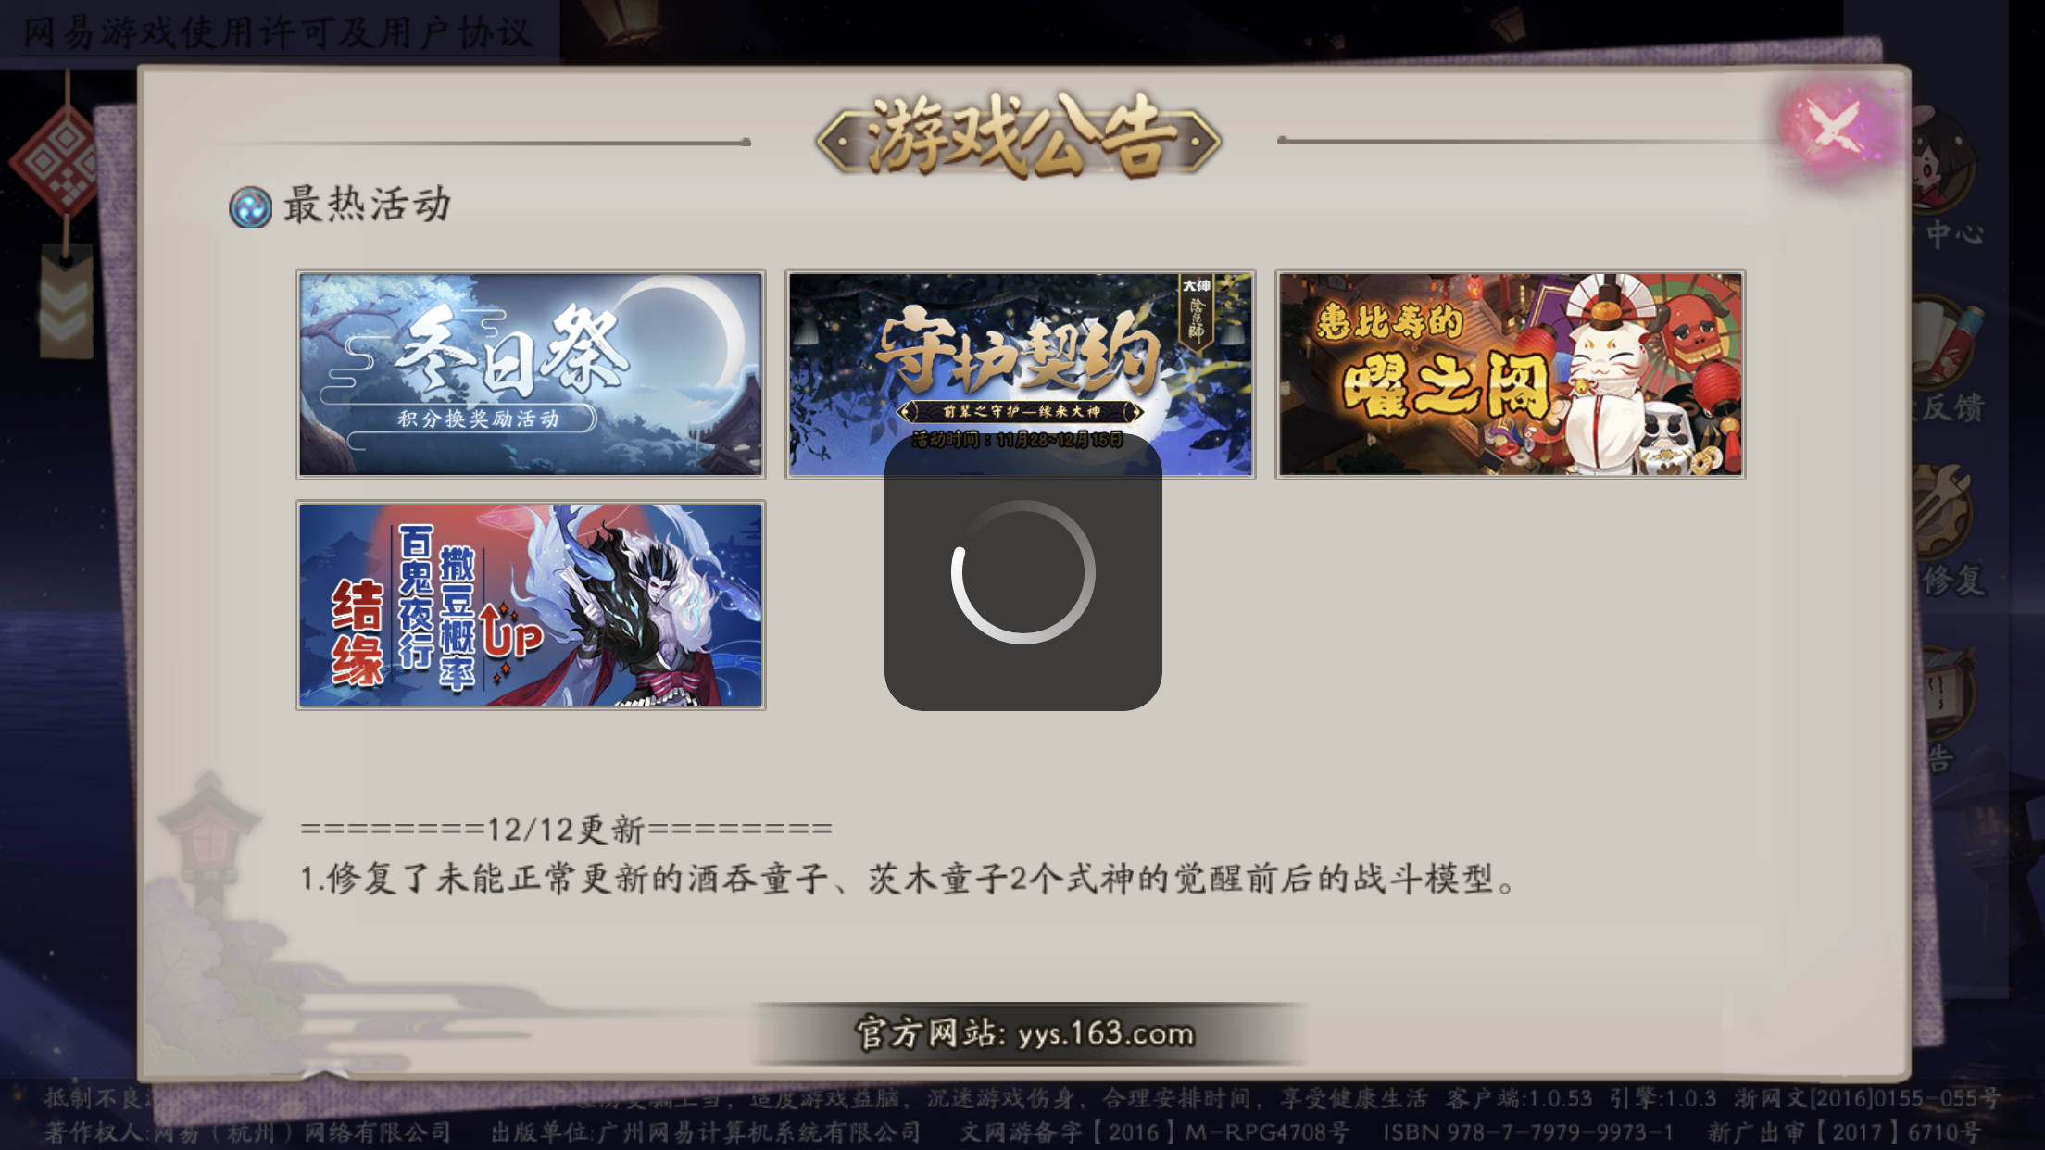Open the 中心 sidebar avatar icon
This screenshot has width=2045, height=1150.
pyautogui.click(x=1945, y=162)
